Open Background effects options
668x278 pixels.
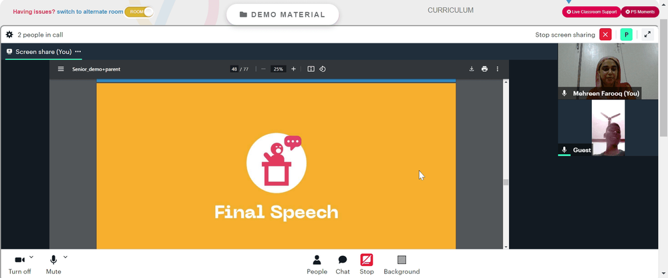click(401, 265)
